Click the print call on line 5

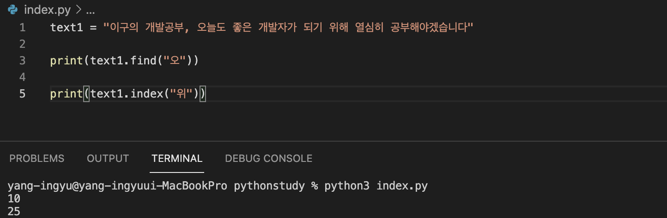point(67,94)
